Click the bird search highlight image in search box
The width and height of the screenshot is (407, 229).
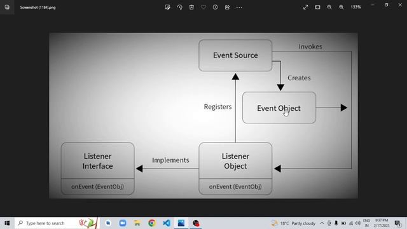88,223
